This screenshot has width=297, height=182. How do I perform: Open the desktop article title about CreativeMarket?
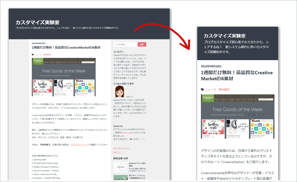[x=66, y=47]
